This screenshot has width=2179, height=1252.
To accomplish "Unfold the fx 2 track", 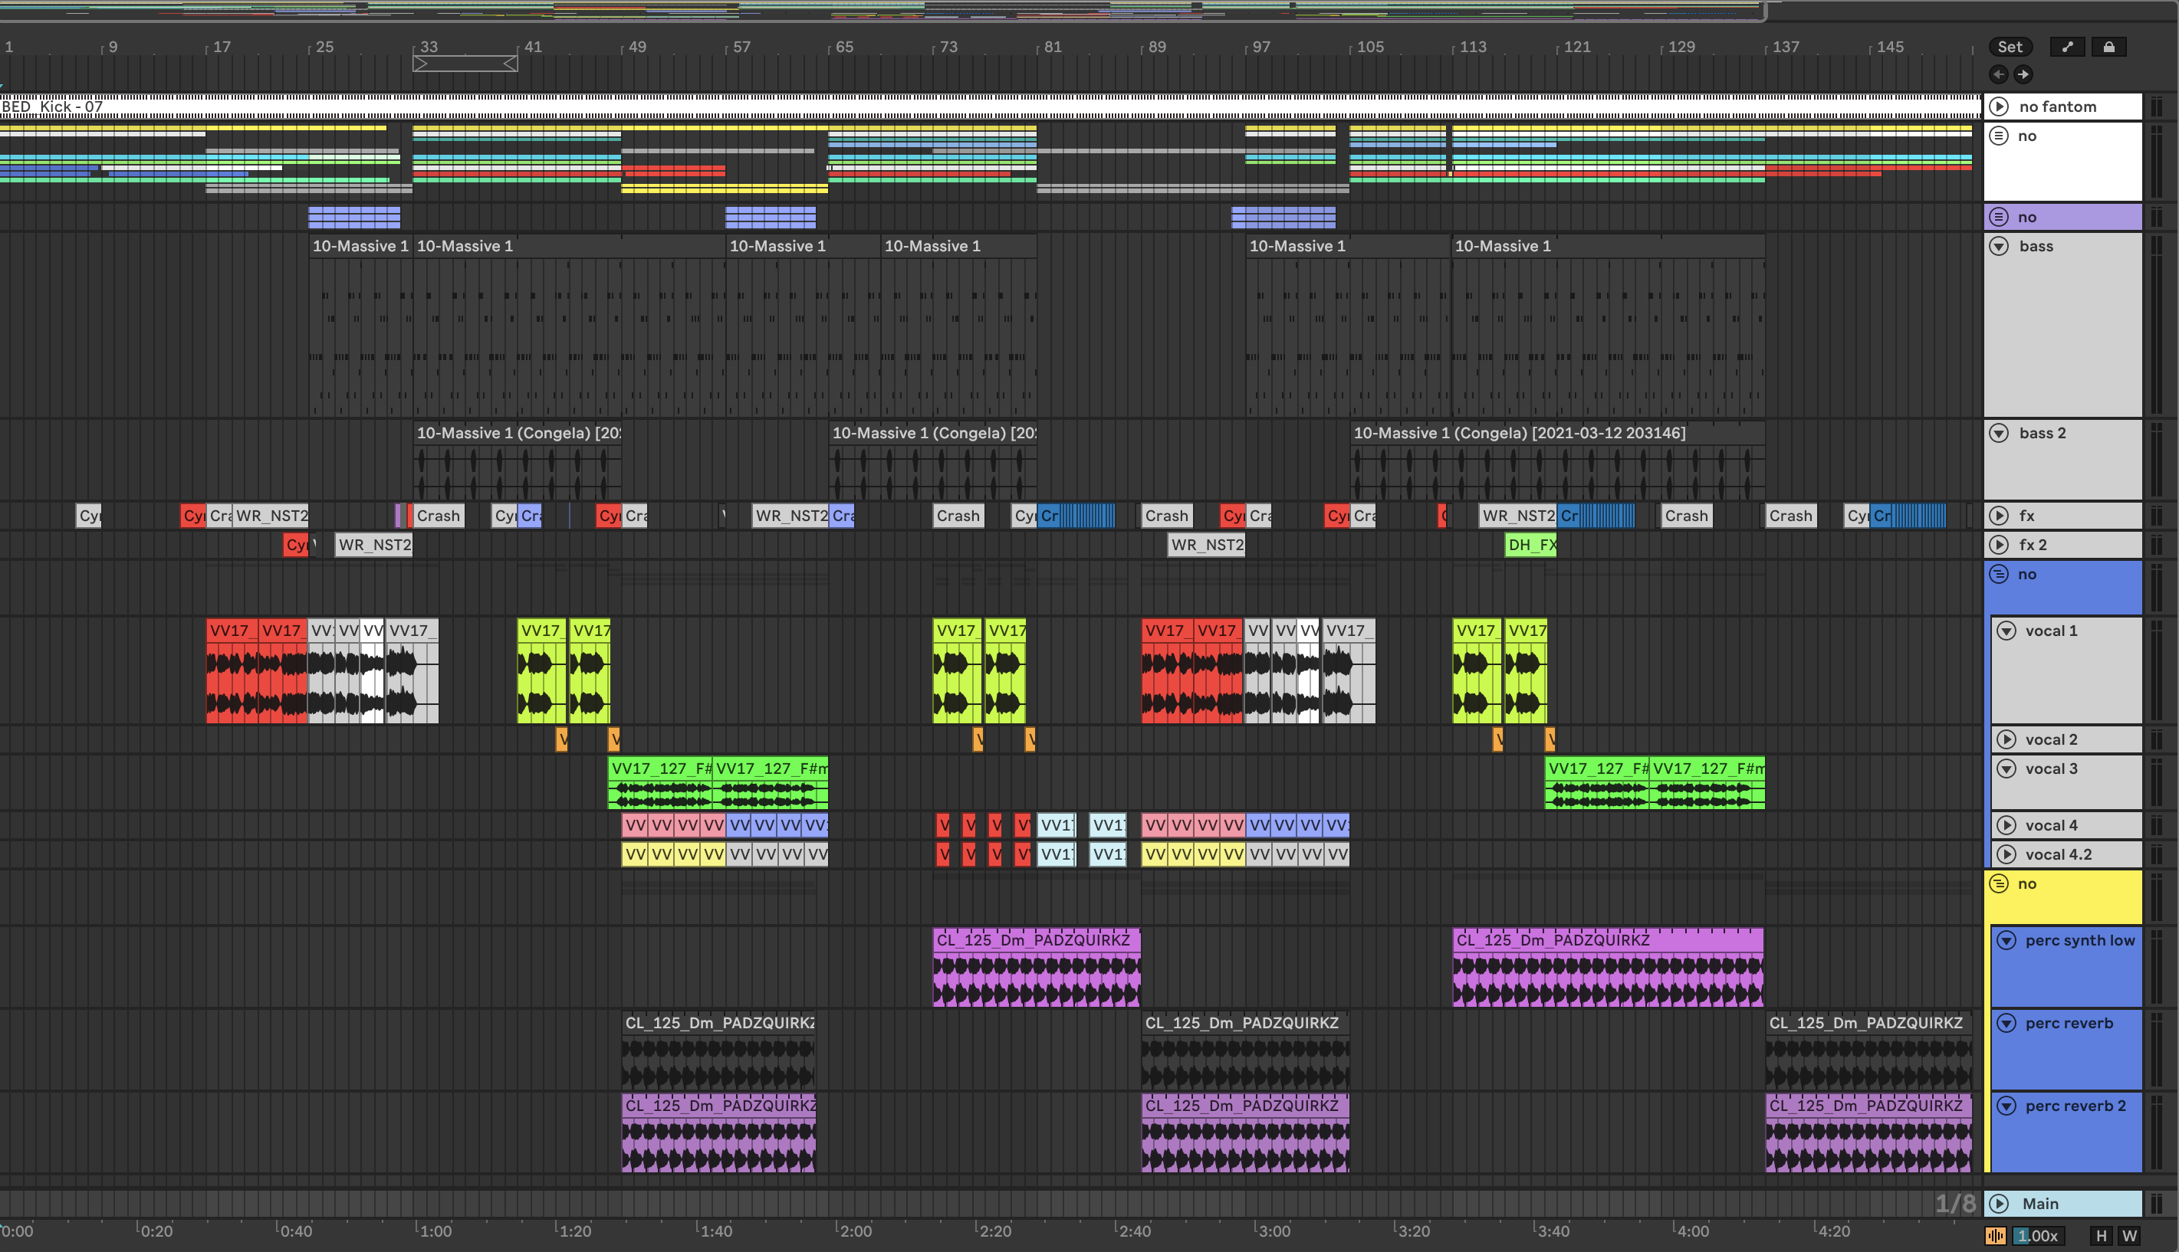I will click(2000, 546).
